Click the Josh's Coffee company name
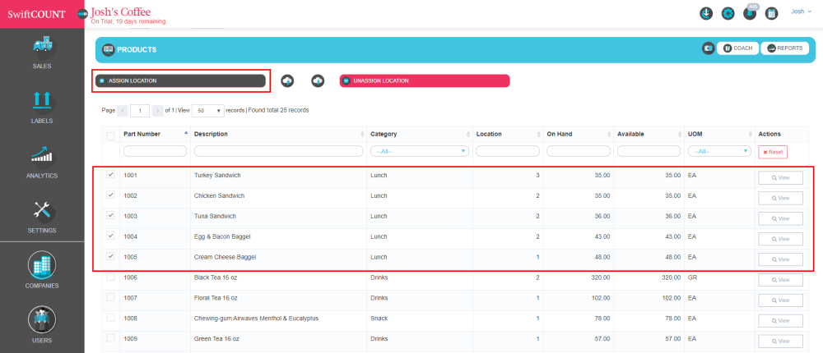The height and width of the screenshot is (353, 823). click(x=121, y=11)
